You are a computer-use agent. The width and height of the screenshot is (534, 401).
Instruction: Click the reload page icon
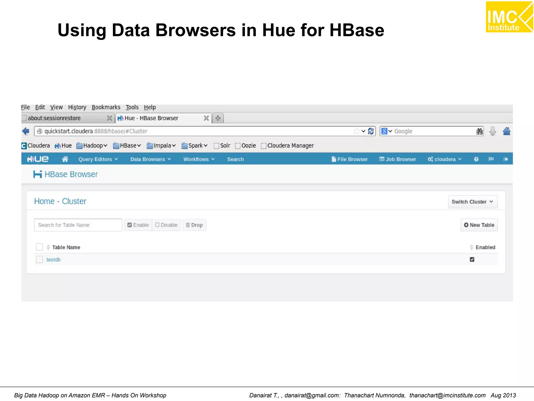click(x=371, y=131)
